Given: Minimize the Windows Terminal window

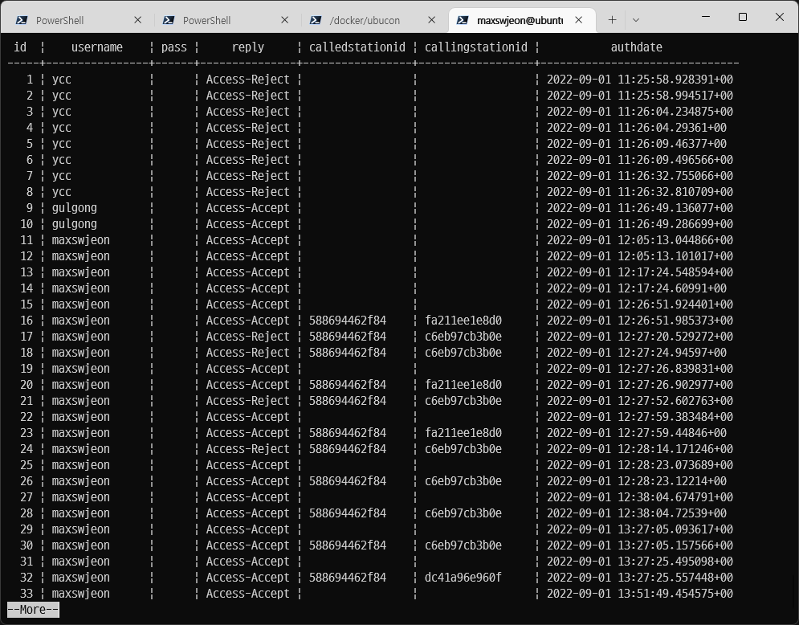Looking at the screenshot, I should (x=706, y=17).
